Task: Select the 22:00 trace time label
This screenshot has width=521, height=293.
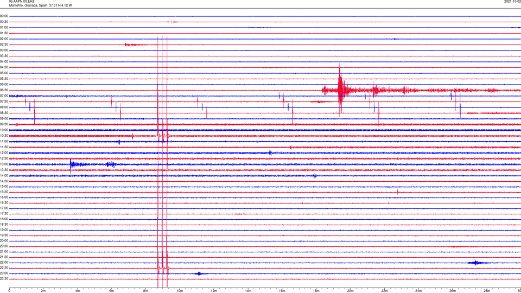Action: point(4,263)
